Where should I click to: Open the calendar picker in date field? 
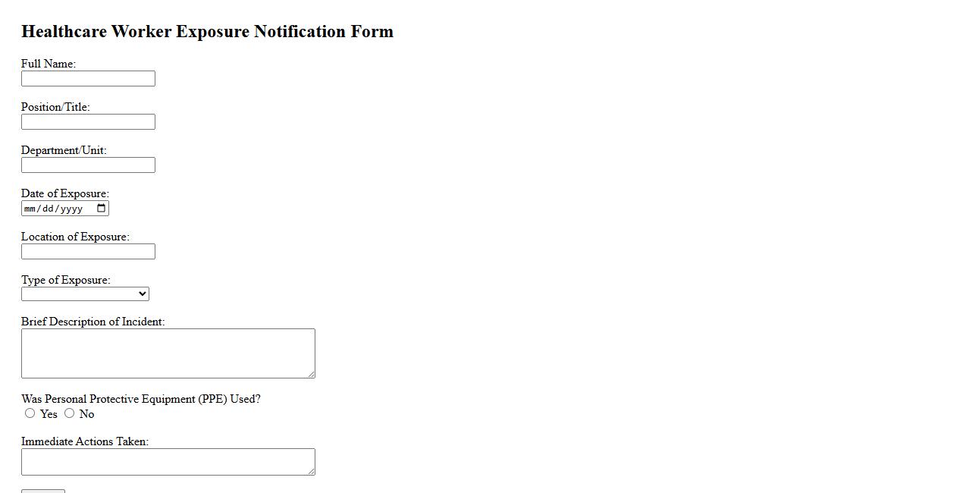[x=102, y=209]
